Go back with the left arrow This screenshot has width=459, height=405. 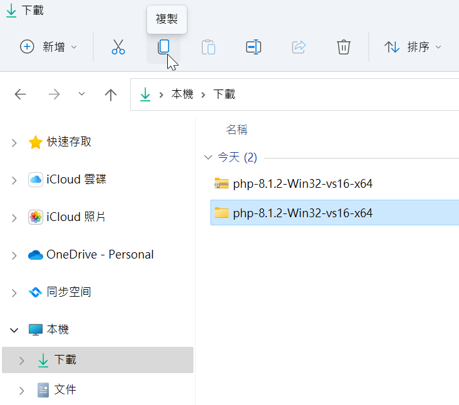[x=20, y=95]
